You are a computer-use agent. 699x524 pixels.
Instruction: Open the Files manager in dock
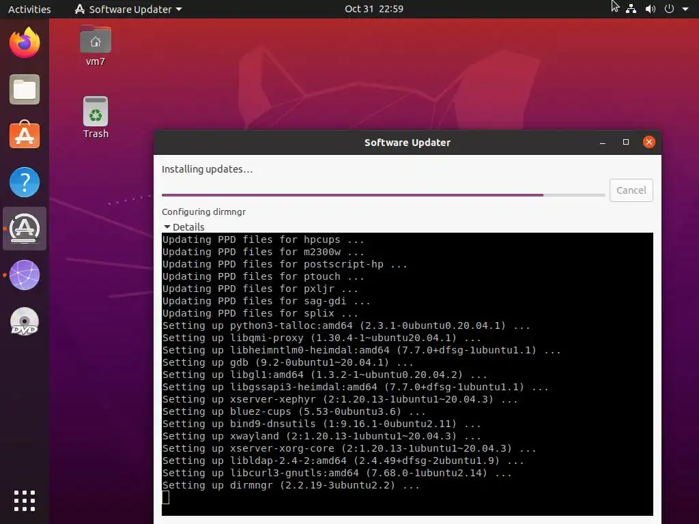point(25,89)
